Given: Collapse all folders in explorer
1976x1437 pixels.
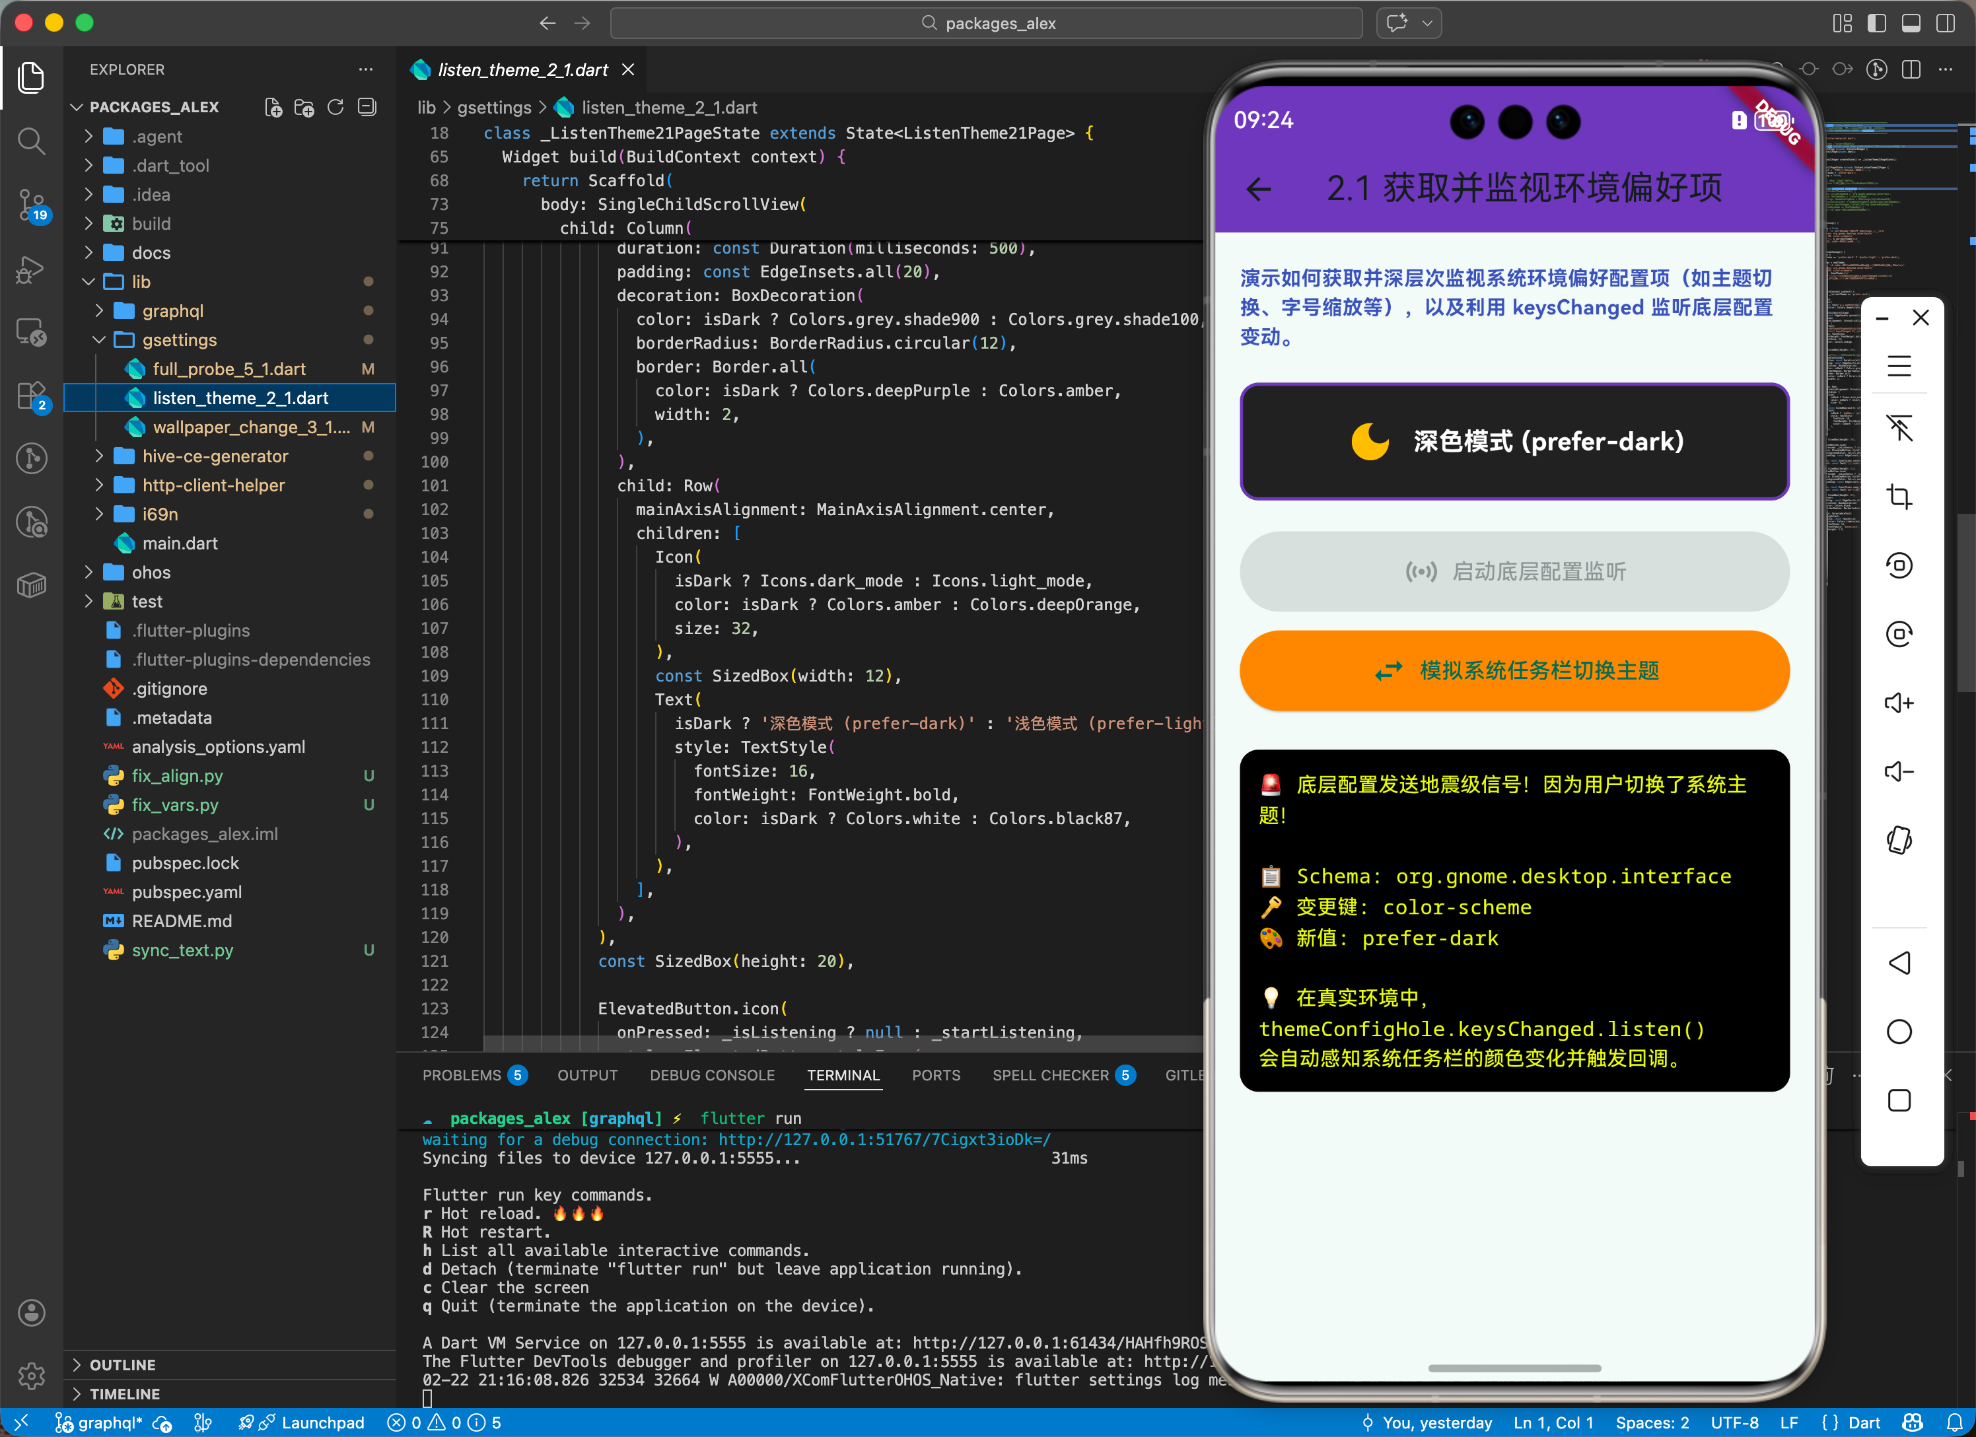Looking at the screenshot, I should pyautogui.click(x=368, y=107).
